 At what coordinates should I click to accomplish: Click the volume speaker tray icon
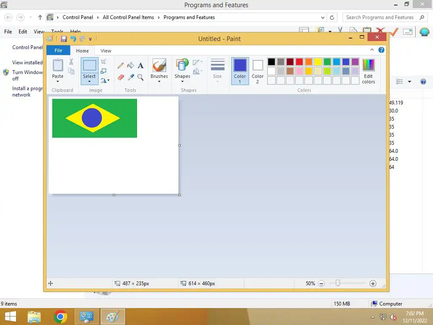(x=393, y=317)
